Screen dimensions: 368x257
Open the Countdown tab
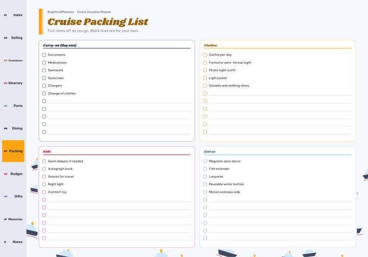pyautogui.click(x=13, y=61)
